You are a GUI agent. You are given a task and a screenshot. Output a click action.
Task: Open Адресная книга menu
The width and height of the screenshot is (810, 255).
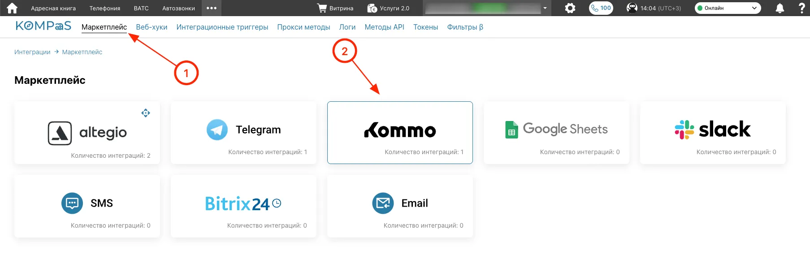pos(53,8)
